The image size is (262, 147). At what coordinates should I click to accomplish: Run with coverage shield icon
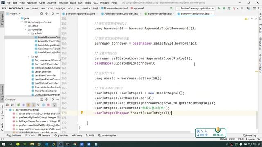point(229,8)
